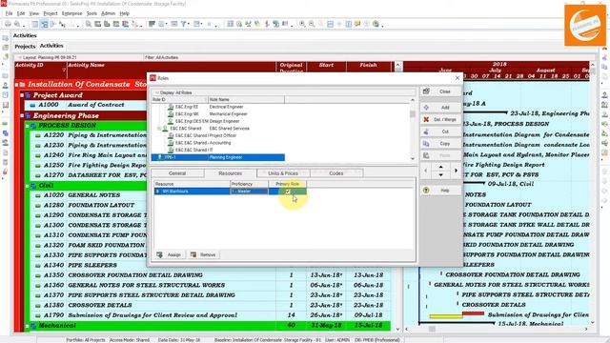
Task: Click the Zoom In magnifier icon
Action: 302,24
